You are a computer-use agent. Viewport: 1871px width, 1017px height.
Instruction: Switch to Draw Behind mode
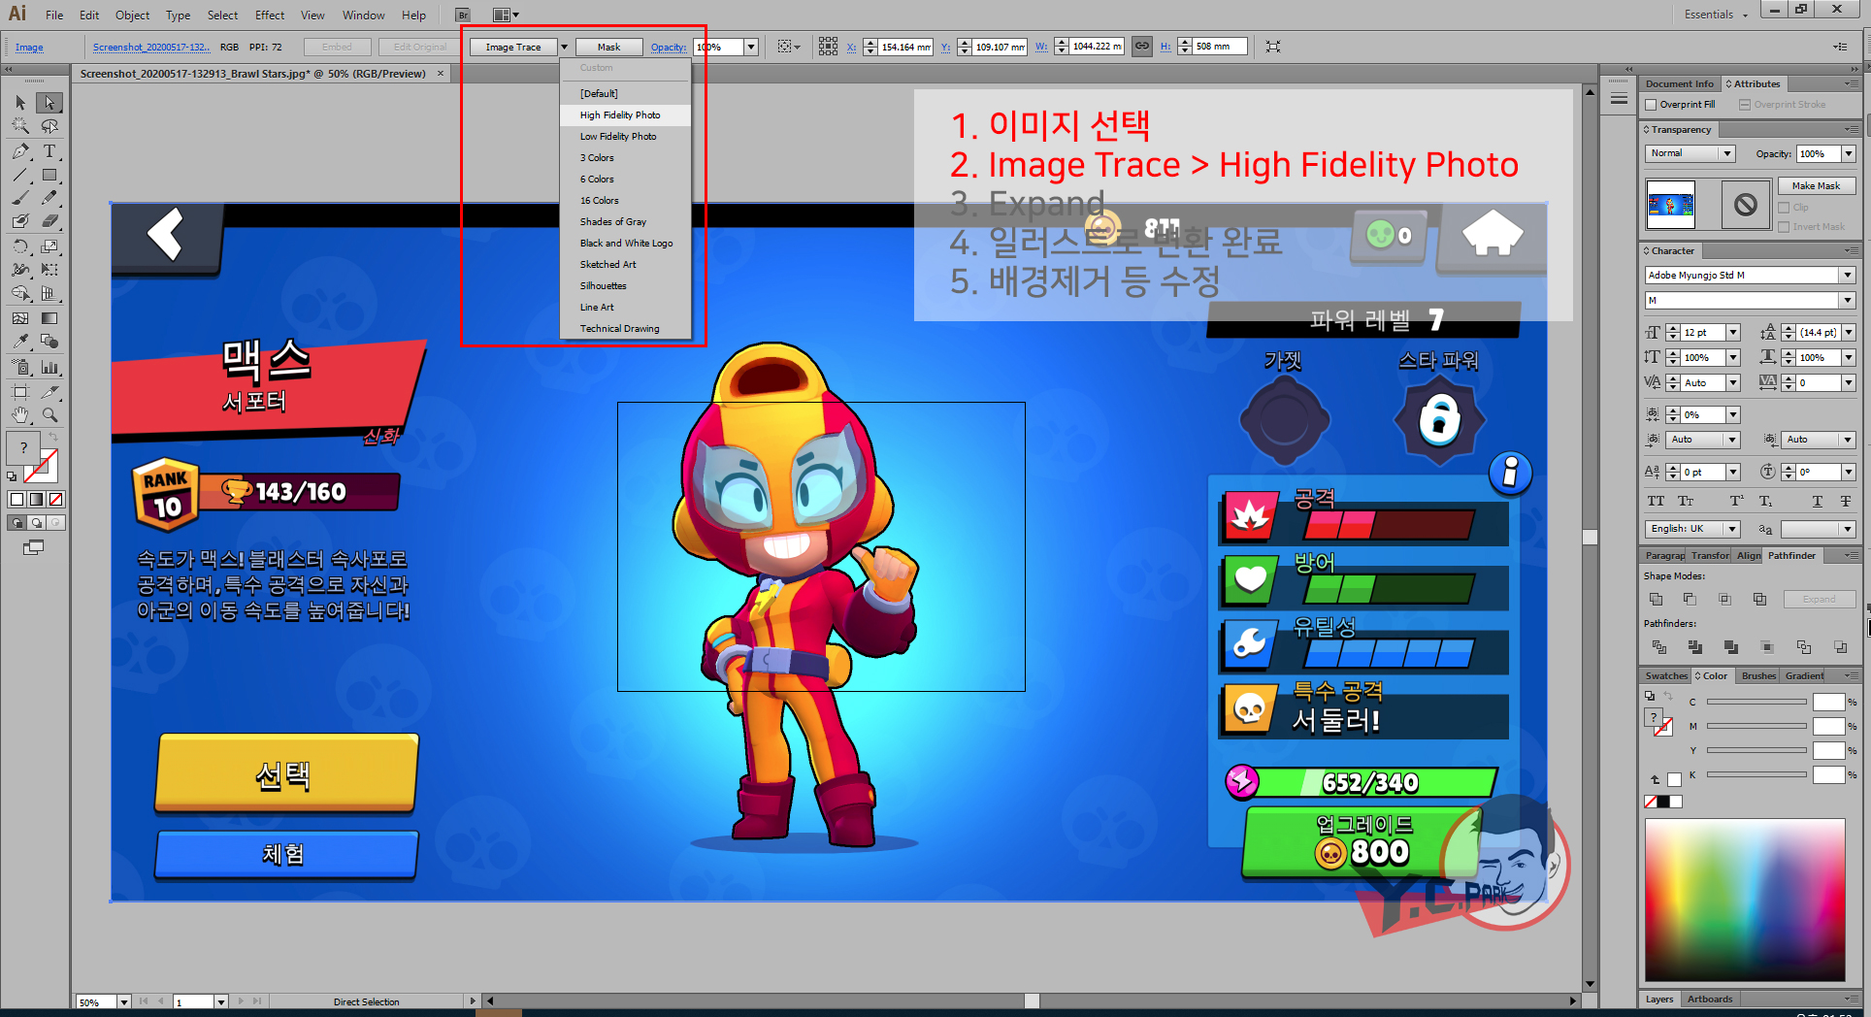[36, 522]
